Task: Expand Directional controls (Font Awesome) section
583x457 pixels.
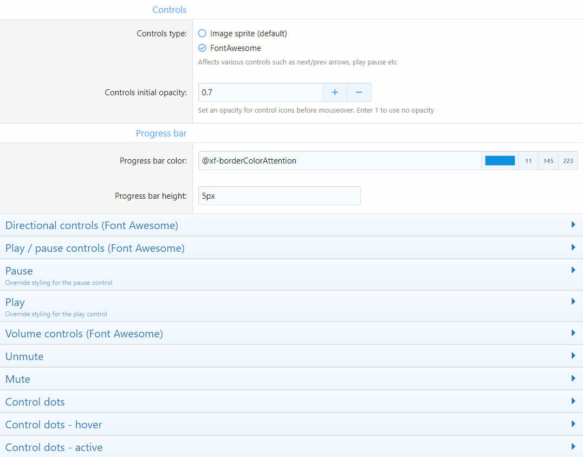Action: coord(92,225)
